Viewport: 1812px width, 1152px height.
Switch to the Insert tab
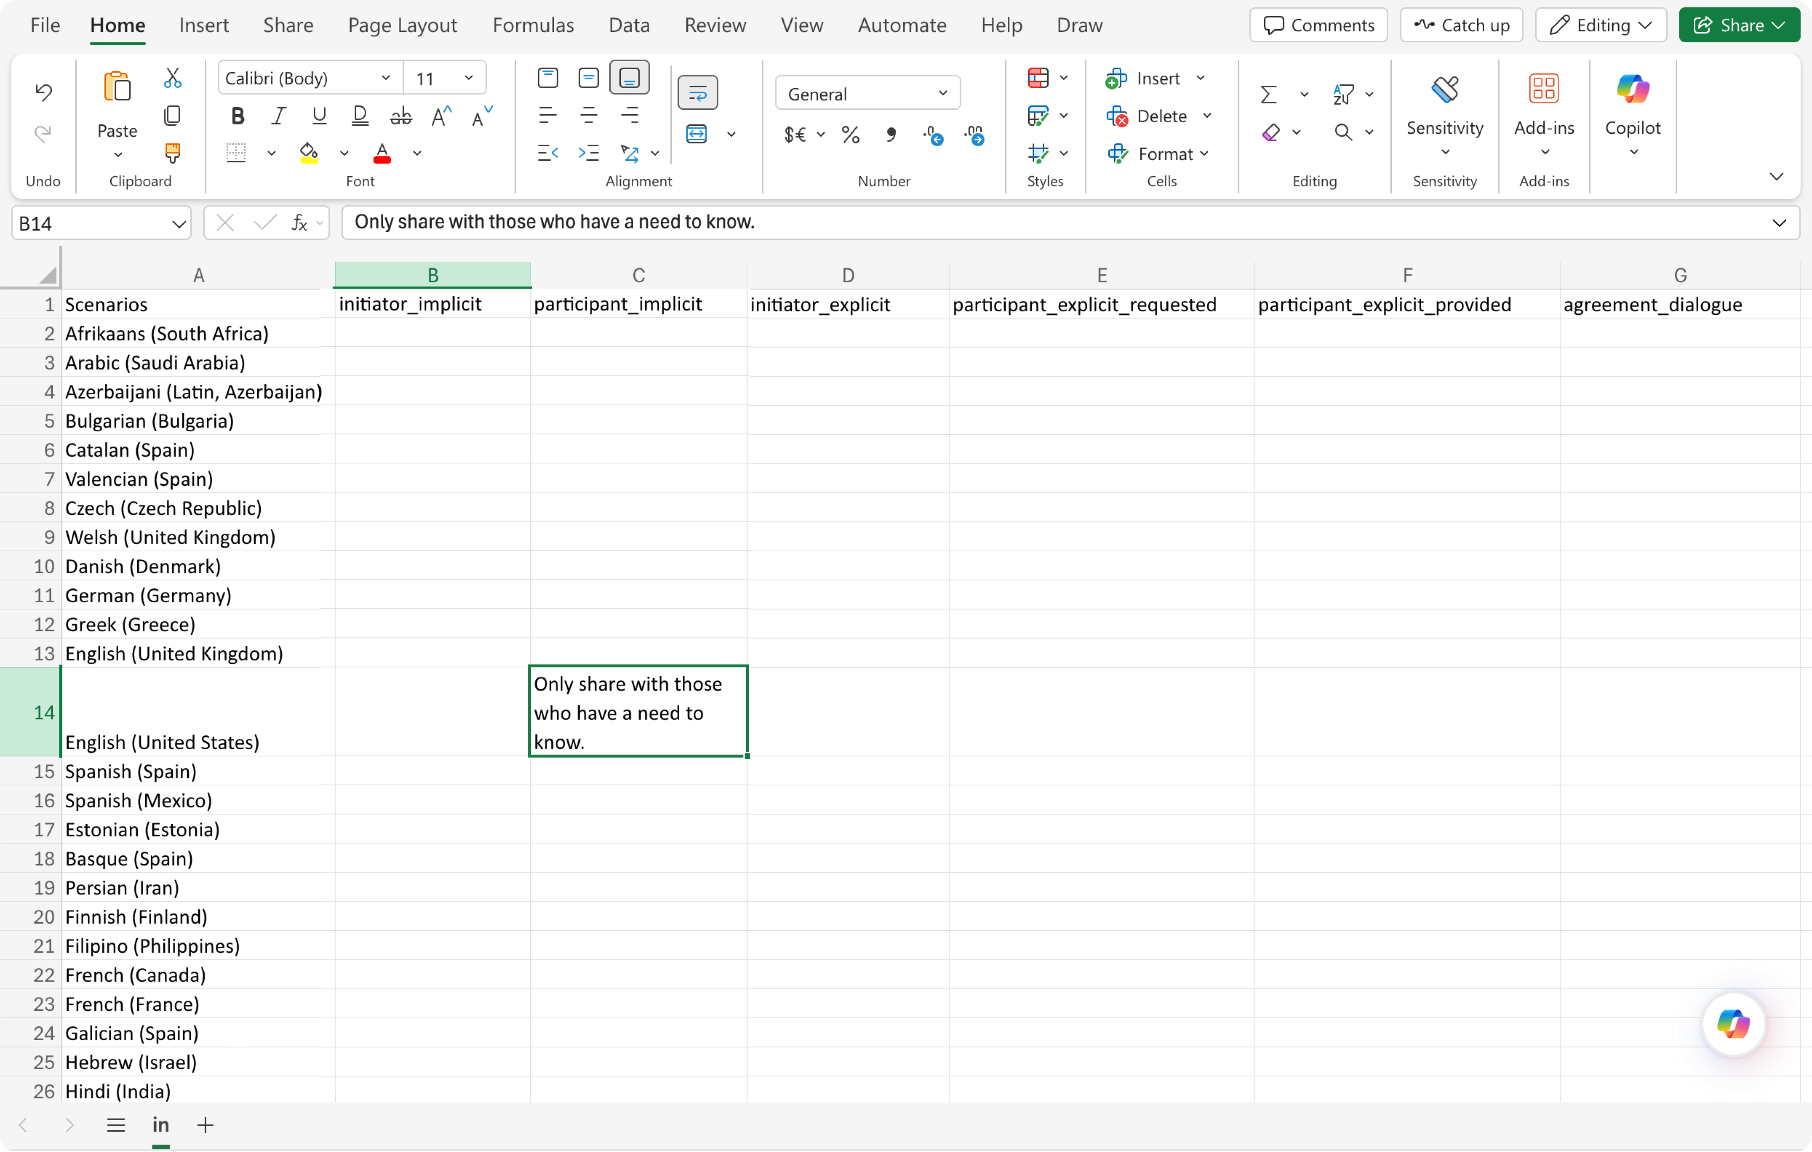pyautogui.click(x=204, y=25)
